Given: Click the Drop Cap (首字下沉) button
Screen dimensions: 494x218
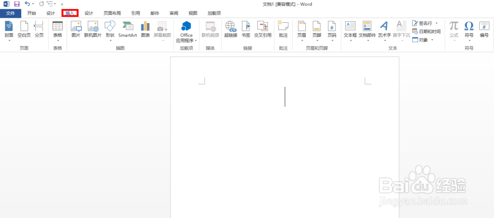Looking at the screenshot, I should (x=401, y=31).
